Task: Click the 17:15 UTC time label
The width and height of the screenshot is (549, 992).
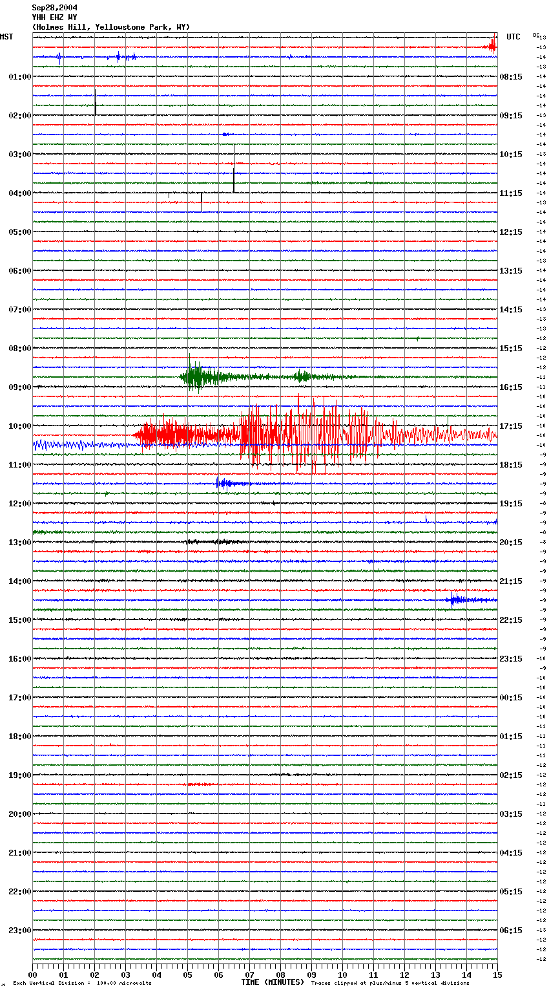Action: pyautogui.click(x=511, y=426)
